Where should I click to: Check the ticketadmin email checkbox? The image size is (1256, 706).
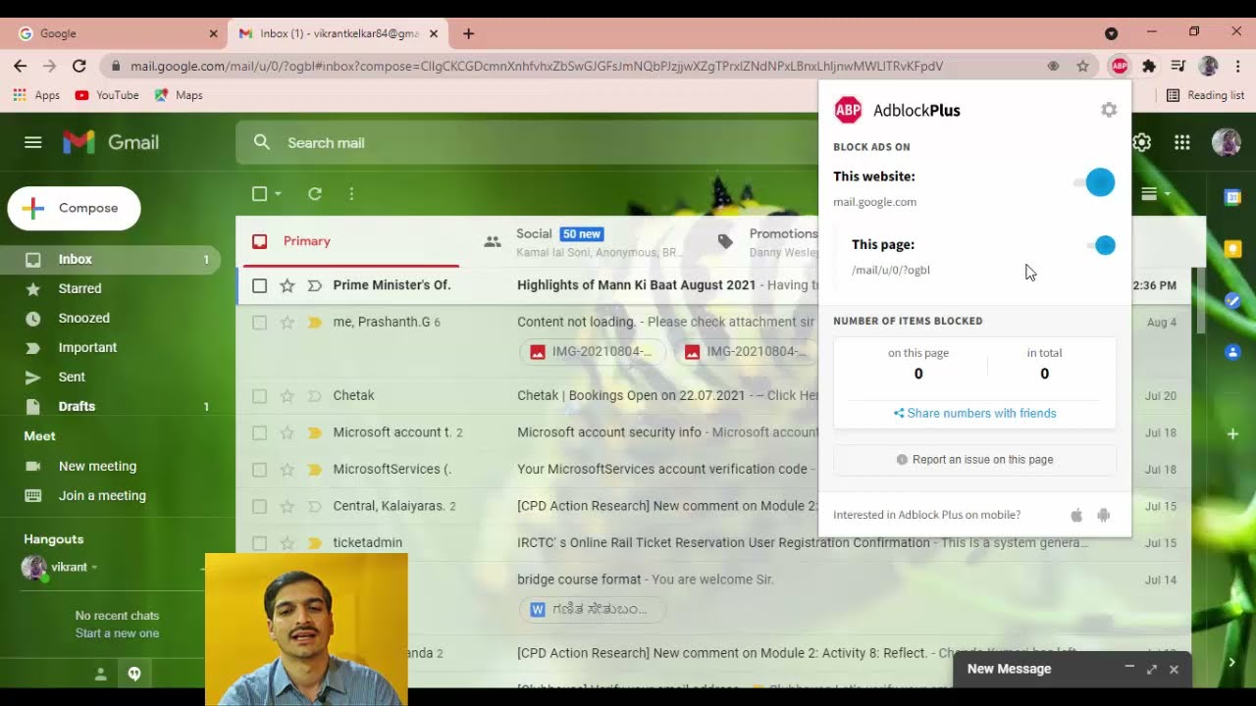tap(259, 543)
